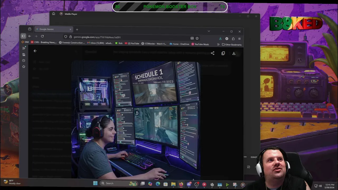Viewport: 338px width, 190px height.
Task: Open Microsoft Store from taskbar
Action: pos(166,184)
